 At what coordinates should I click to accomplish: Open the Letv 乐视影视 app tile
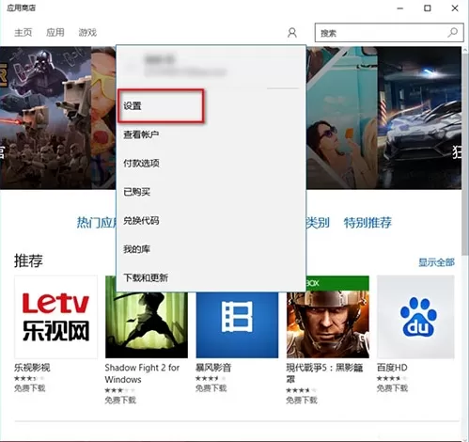(55, 317)
